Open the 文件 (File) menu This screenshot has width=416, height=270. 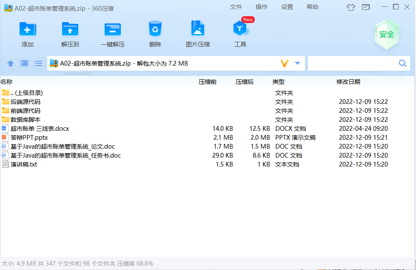pyautogui.click(x=236, y=7)
